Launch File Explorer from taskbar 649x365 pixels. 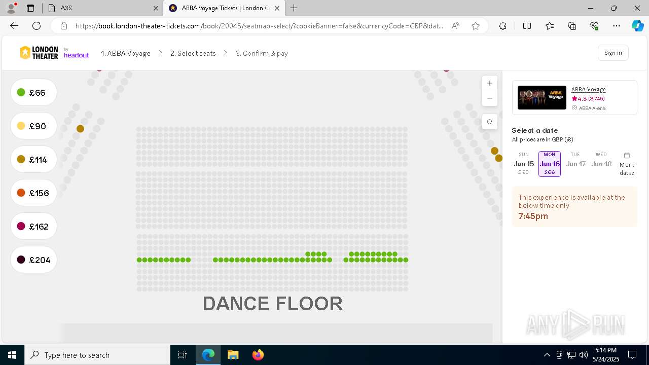pyautogui.click(x=233, y=355)
